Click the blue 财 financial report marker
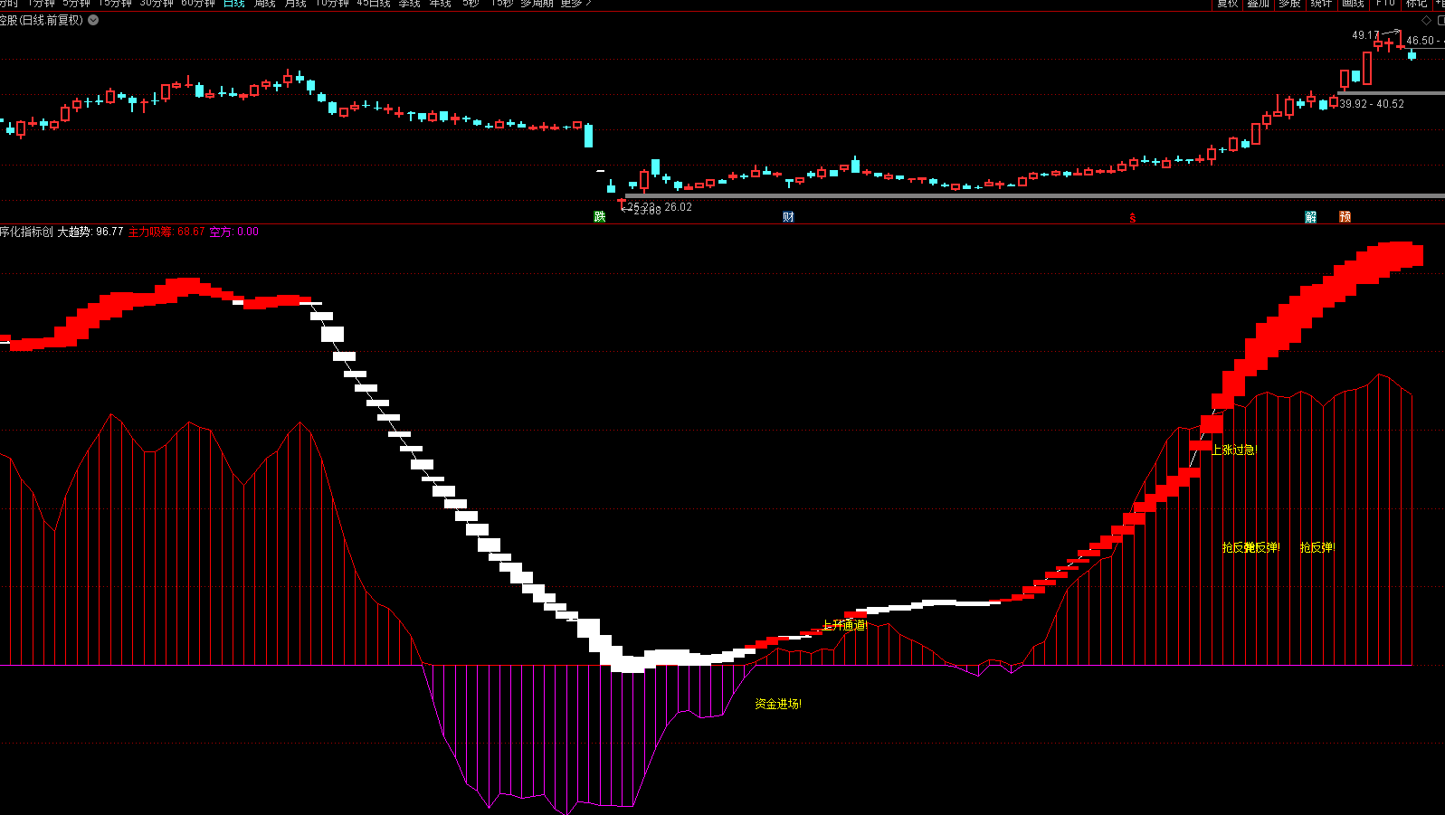 tap(788, 217)
